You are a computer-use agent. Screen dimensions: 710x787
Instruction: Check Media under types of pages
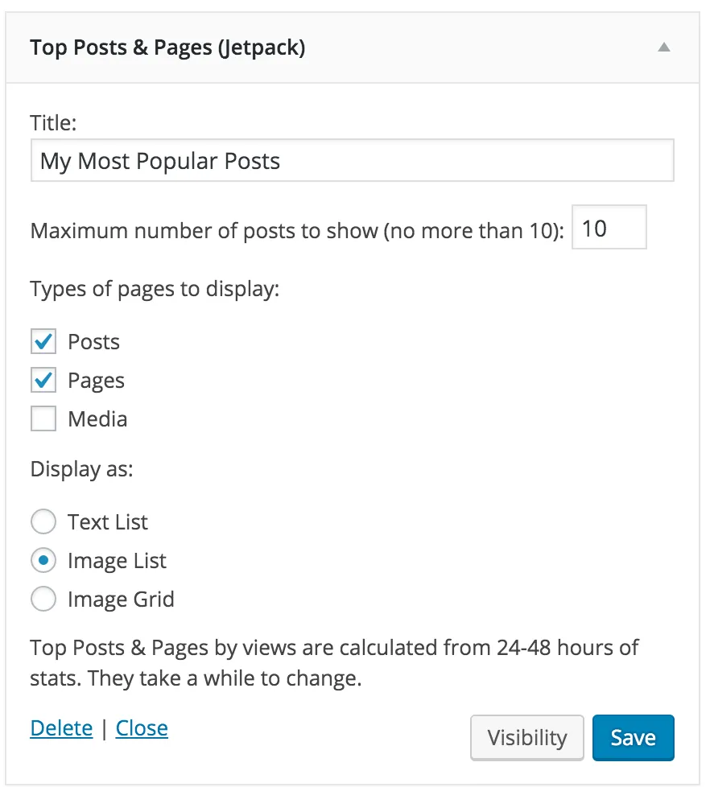click(43, 418)
